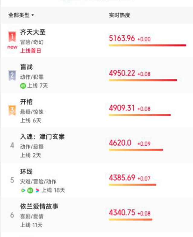The height and width of the screenshot is (237, 193).
Task: Click the heat bar under 4620.0
Action: click(136, 150)
